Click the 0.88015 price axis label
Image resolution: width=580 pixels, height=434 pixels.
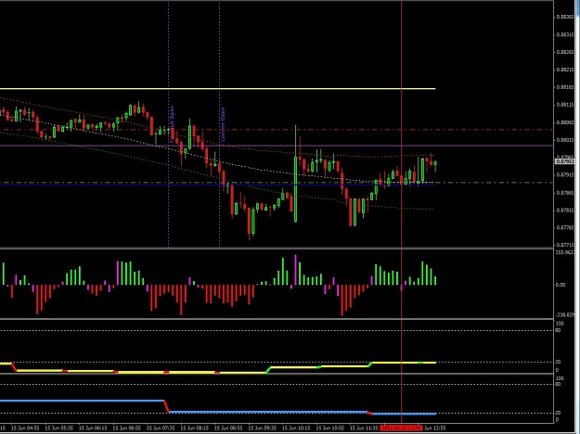tap(566, 140)
